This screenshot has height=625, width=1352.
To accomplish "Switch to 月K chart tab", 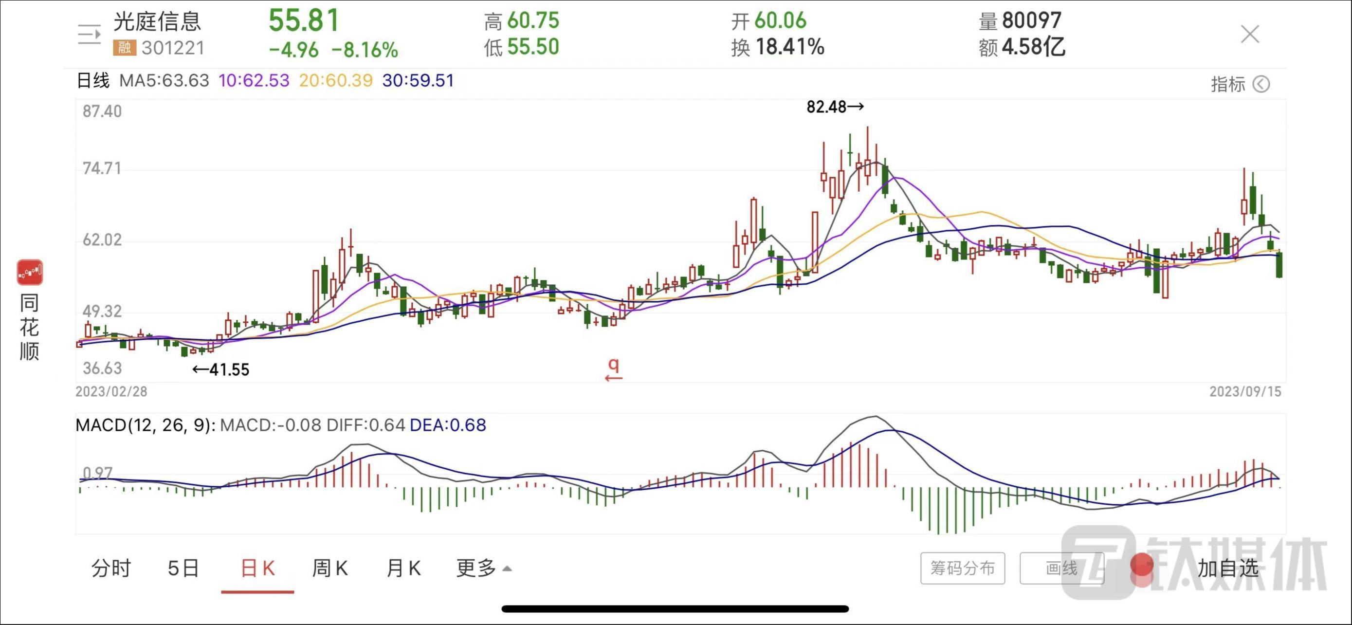I will (403, 569).
